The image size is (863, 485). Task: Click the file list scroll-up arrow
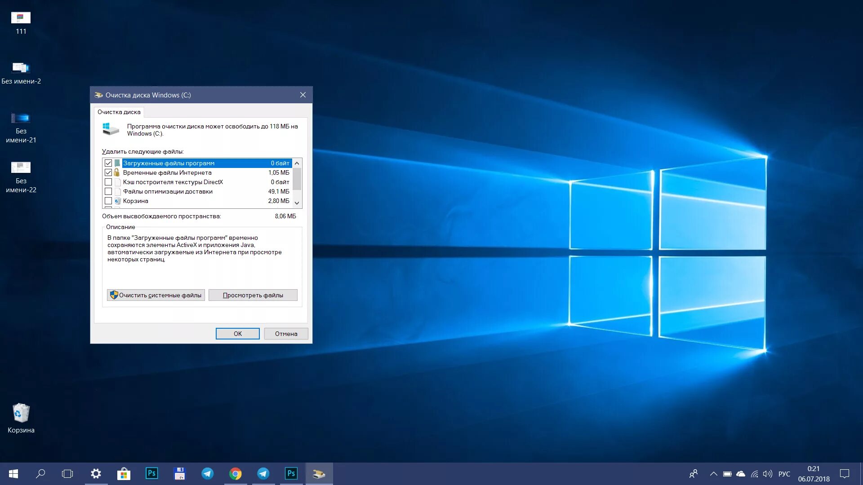(297, 163)
